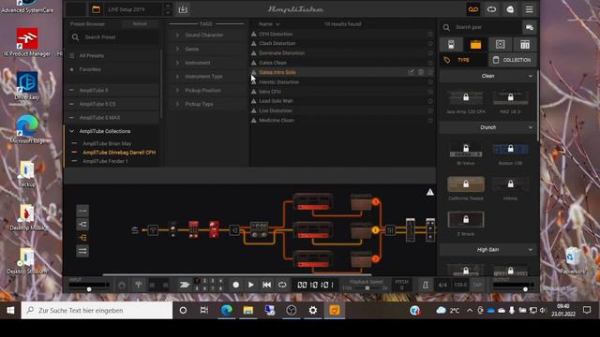
Task: Favorite the Medicine Clean preset star
Action: pyautogui.click(x=430, y=120)
